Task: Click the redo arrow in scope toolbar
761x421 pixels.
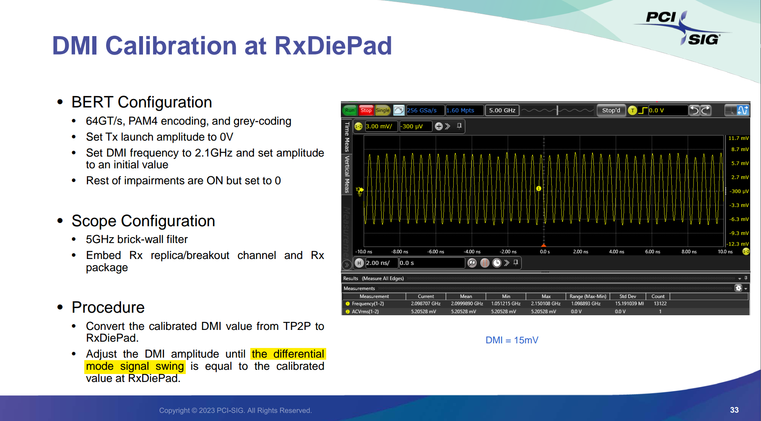Action: point(706,110)
